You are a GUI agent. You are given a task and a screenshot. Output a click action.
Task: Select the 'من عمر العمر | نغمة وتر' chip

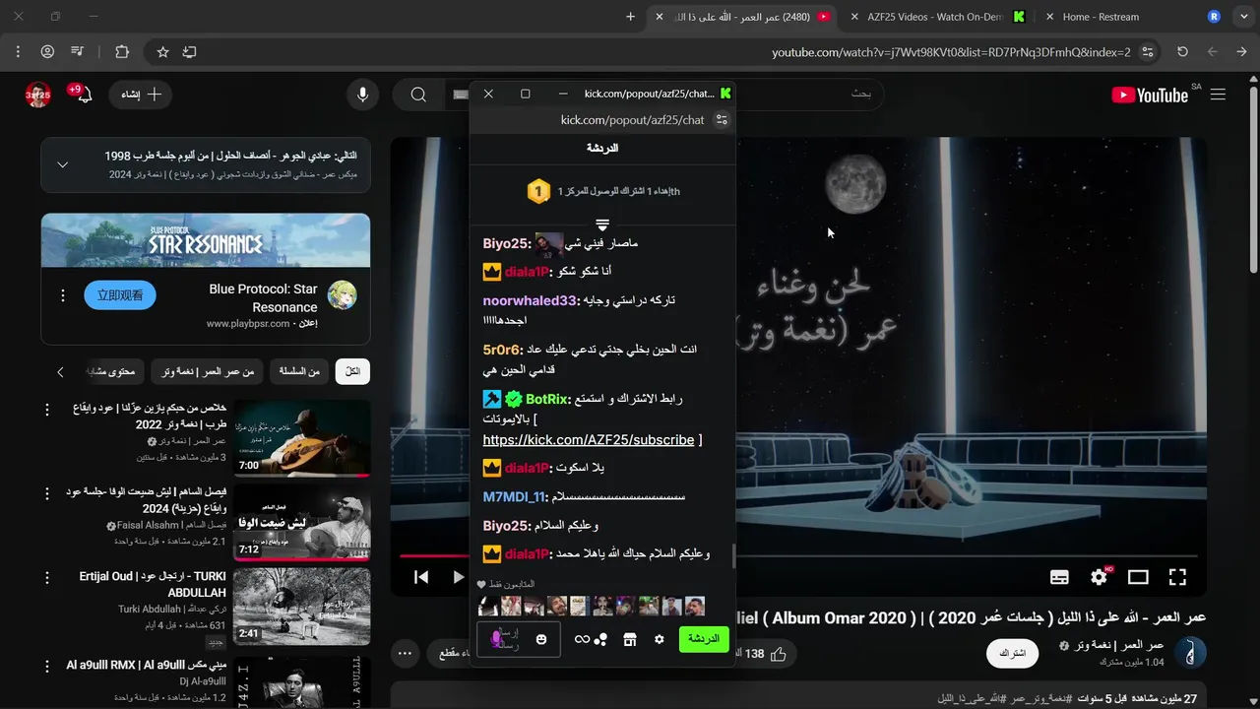[x=209, y=371]
